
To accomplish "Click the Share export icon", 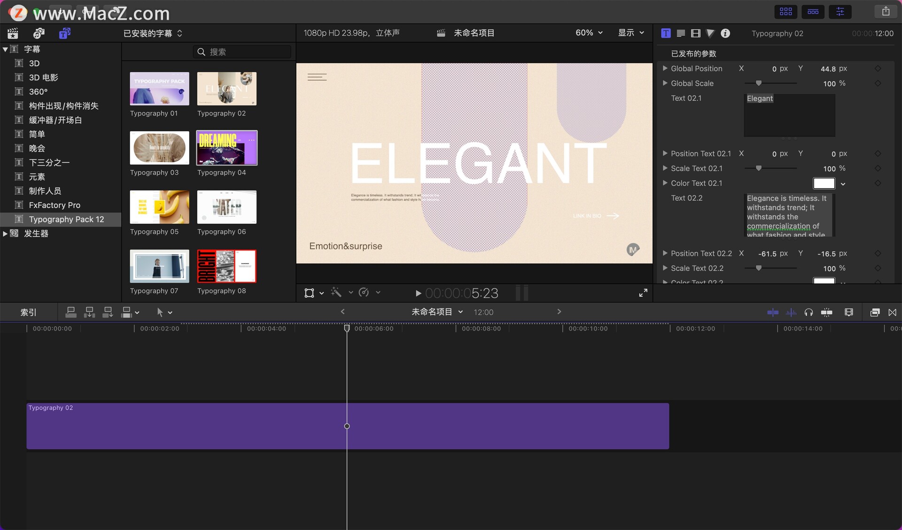I will coord(886,11).
